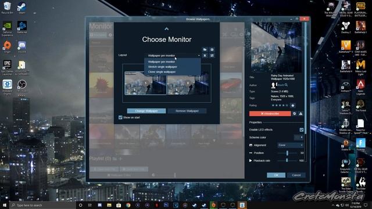Open Wallpaper Engine desktop icon
The width and height of the screenshot is (372, 209).
point(7,87)
